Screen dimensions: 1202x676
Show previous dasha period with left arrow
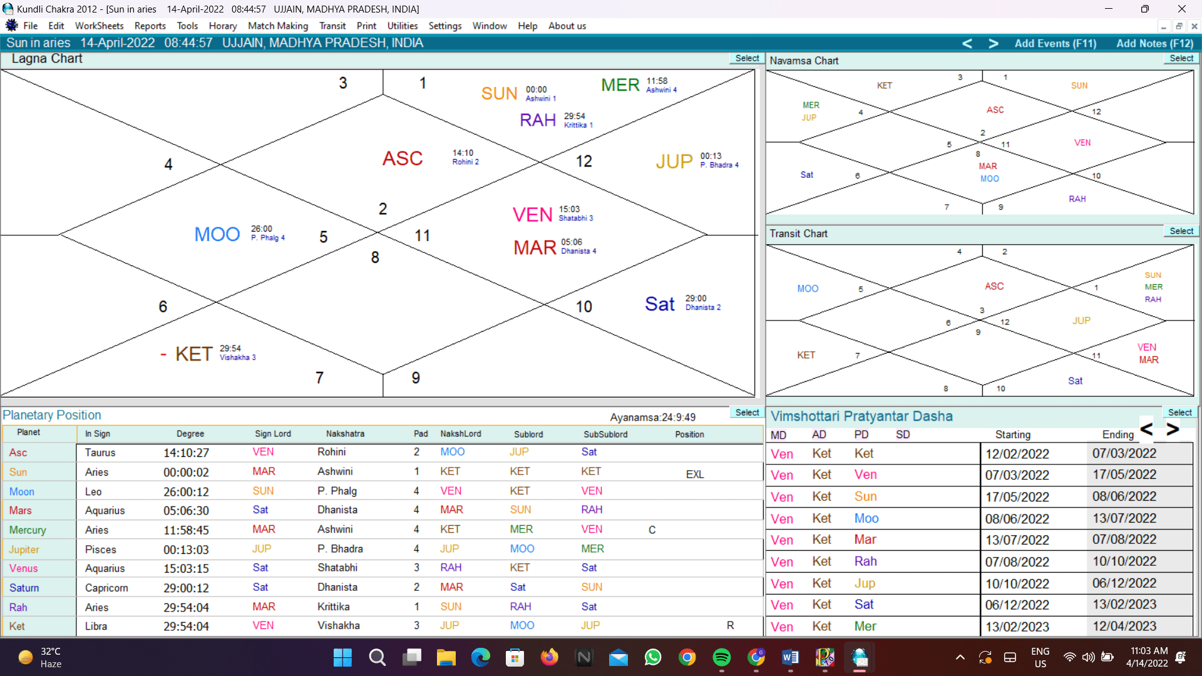1146,429
